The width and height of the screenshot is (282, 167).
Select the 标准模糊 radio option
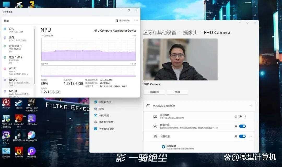tap(163, 147)
